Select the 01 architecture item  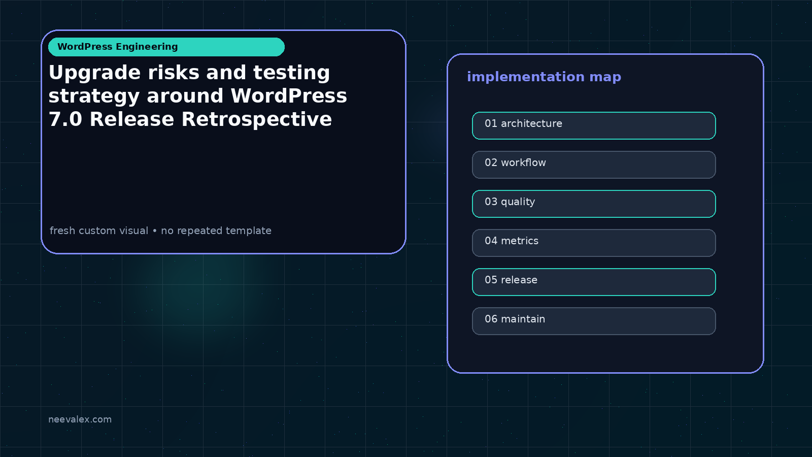(594, 125)
